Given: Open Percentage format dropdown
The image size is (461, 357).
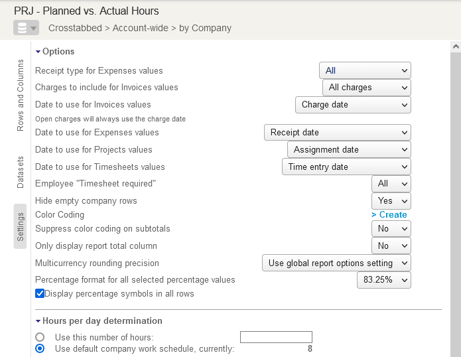Looking at the screenshot, I should tap(384, 281).
